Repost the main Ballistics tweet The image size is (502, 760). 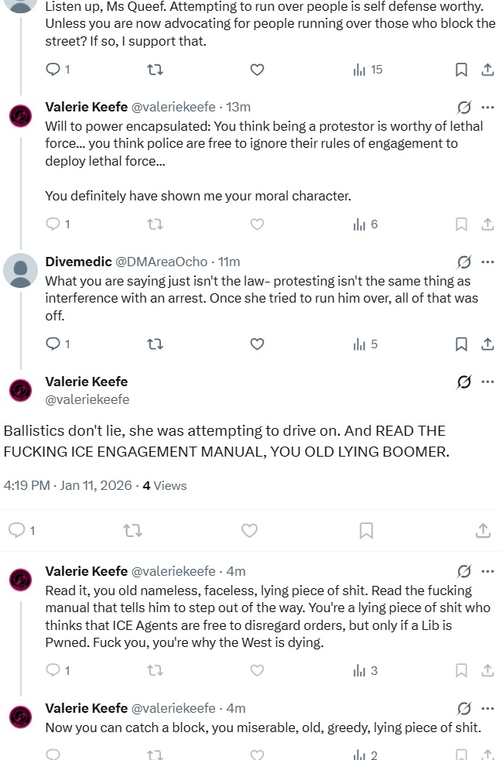point(132,530)
